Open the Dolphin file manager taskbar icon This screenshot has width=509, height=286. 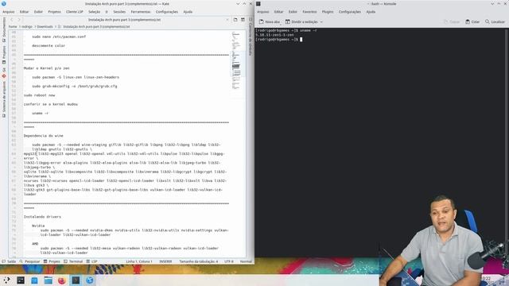coord(48,280)
